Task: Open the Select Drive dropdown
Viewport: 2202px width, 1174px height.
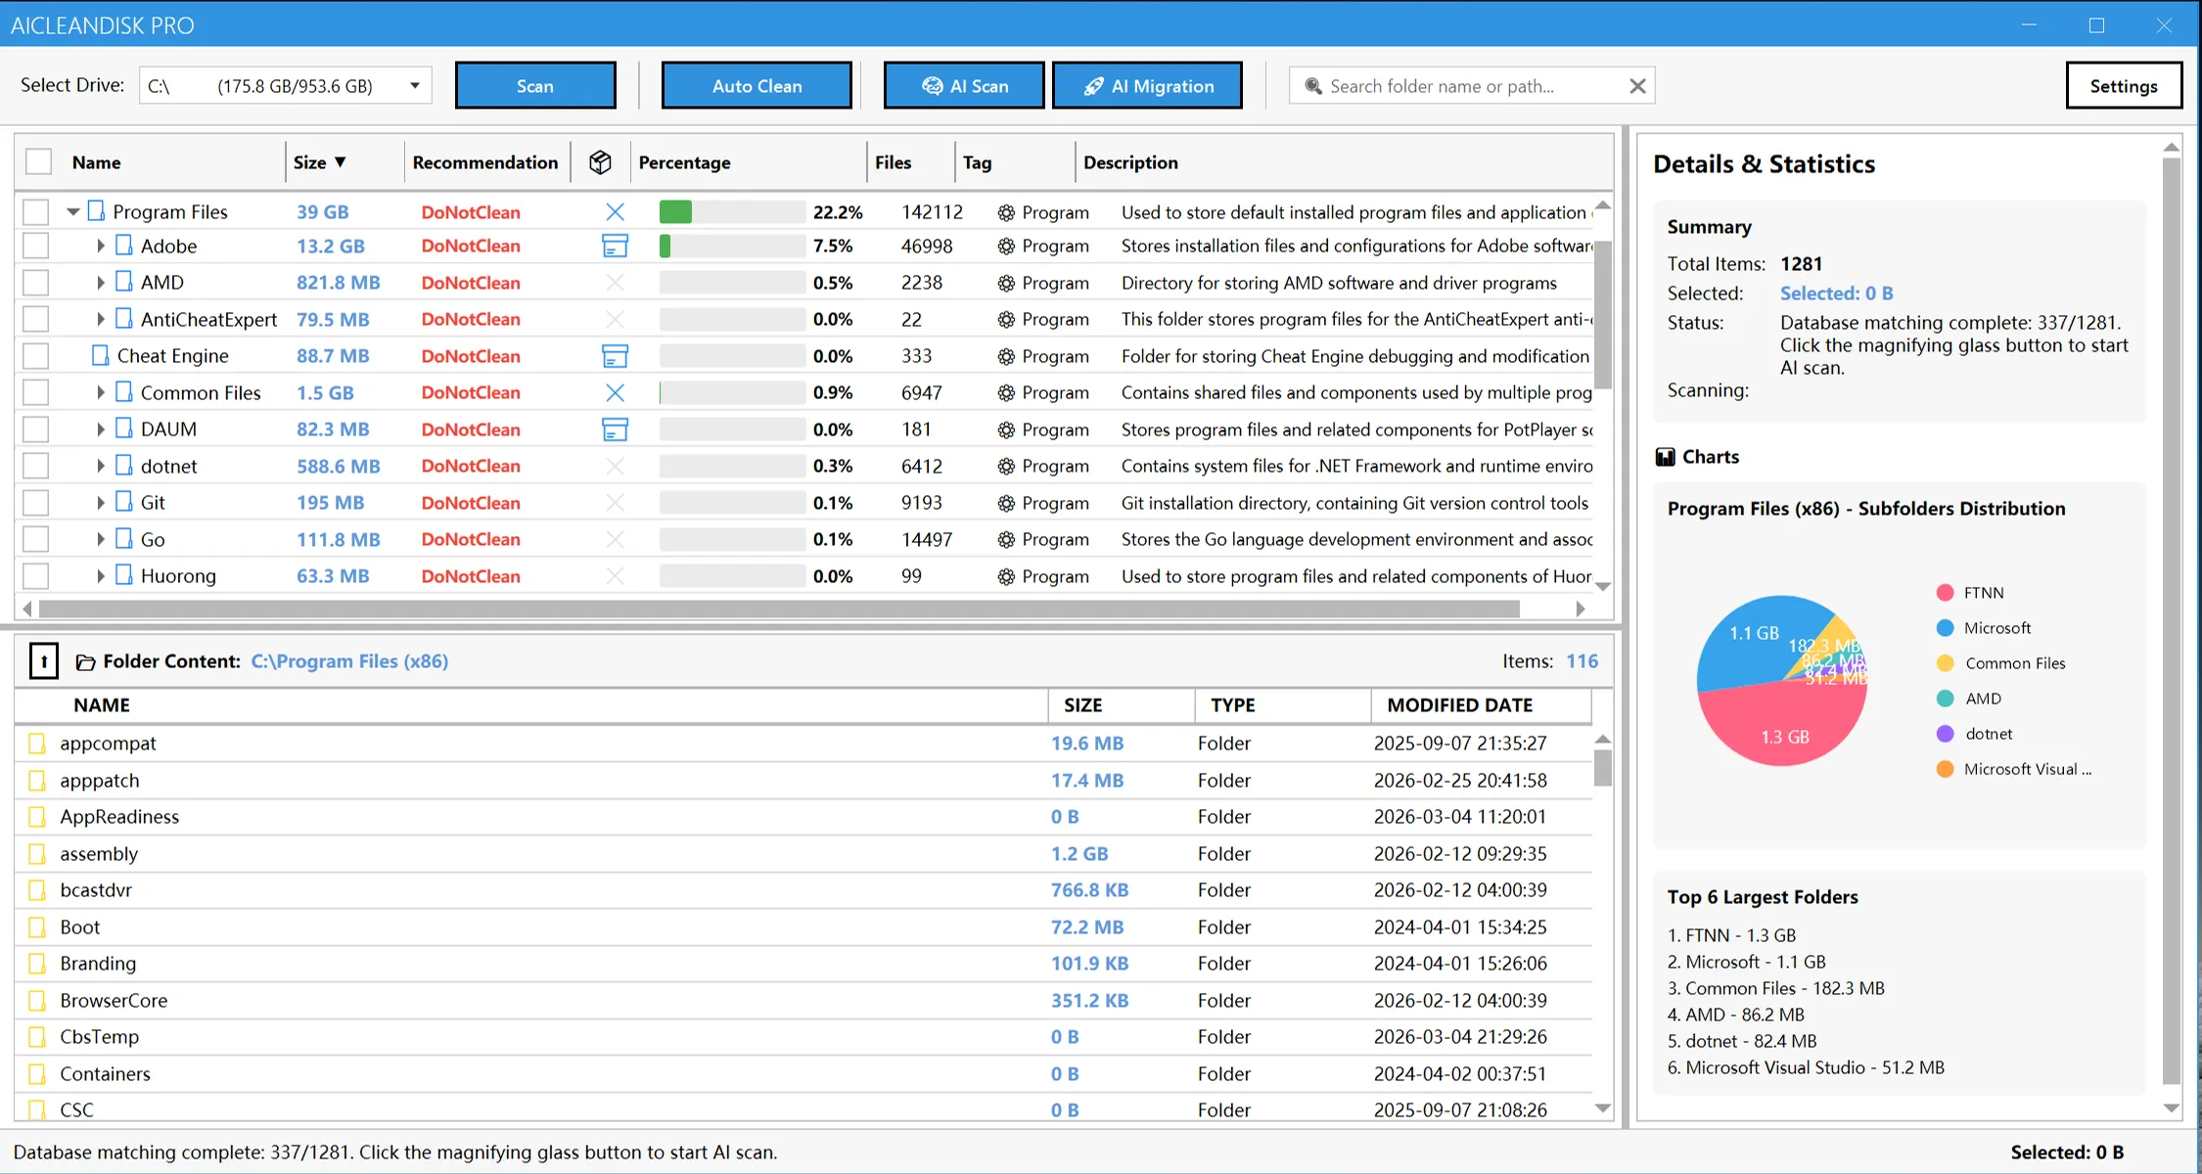Action: point(415,85)
